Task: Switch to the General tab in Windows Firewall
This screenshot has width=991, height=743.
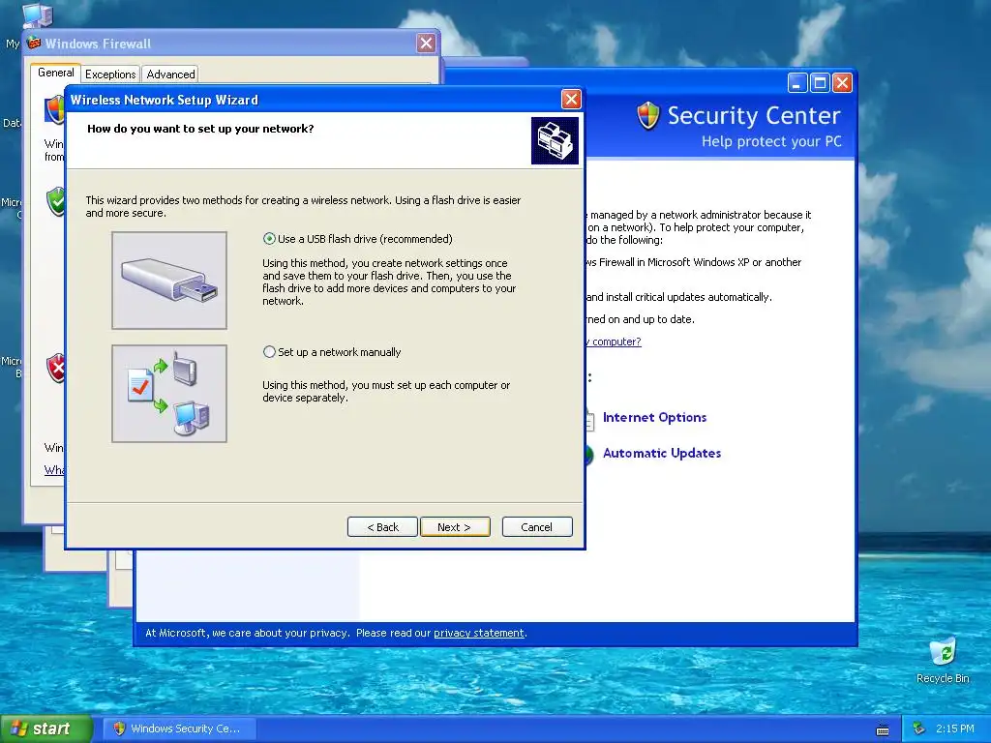Action: [x=55, y=73]
